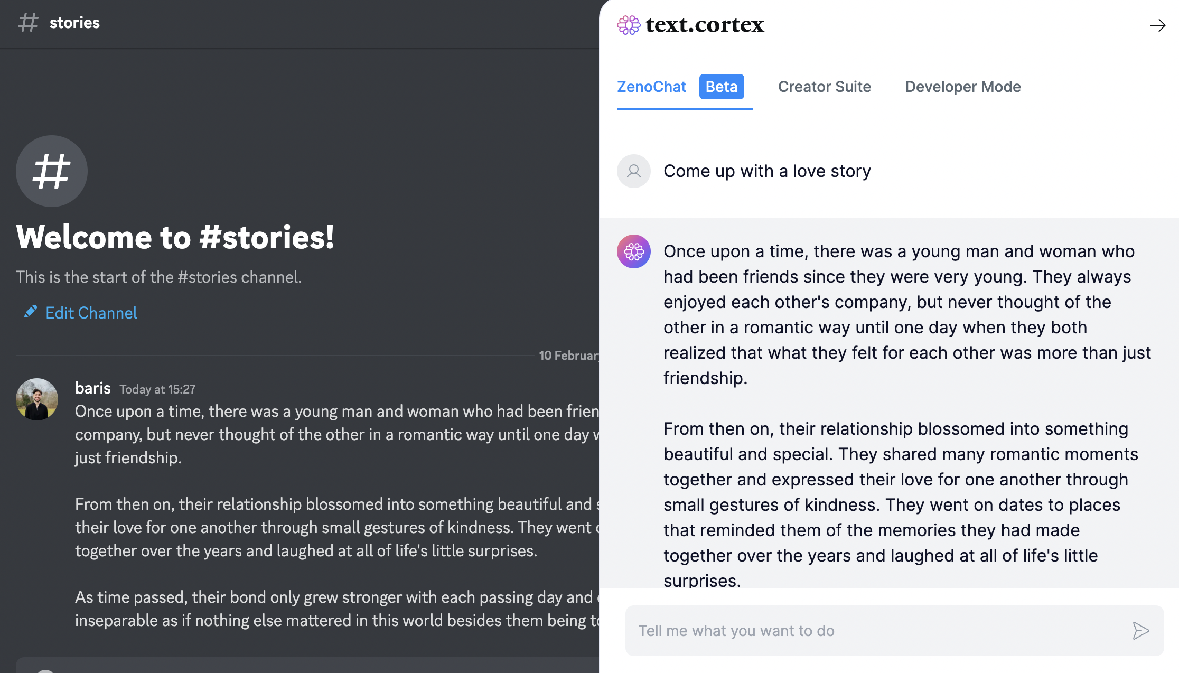Select the Developer Mode tab

click(962, 87)
